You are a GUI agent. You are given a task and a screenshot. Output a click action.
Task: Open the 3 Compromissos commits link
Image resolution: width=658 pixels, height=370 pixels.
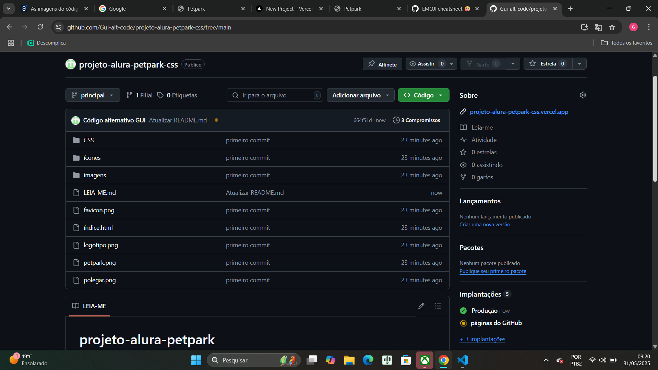[x=417, y=120]
